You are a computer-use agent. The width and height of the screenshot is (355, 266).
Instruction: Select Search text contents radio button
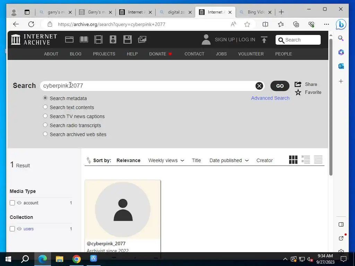coord(45,107)
